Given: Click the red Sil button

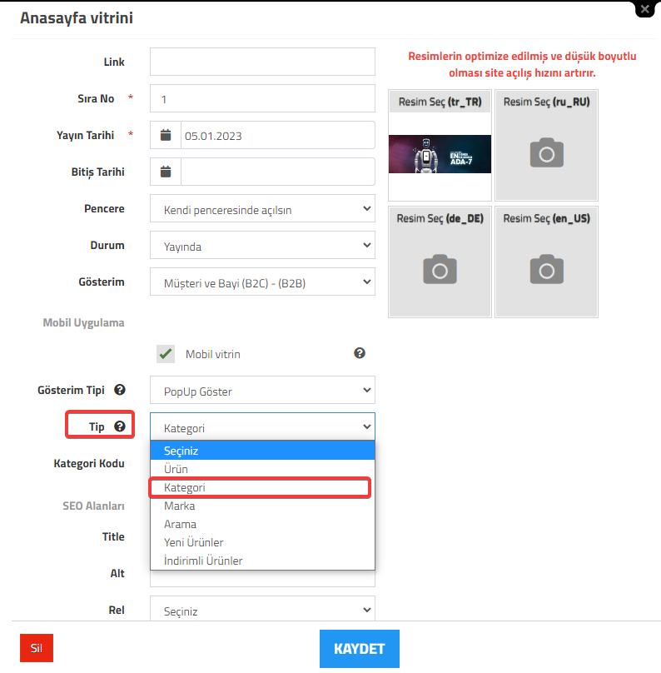Looking at the screenshot, I should pos(37,648).
